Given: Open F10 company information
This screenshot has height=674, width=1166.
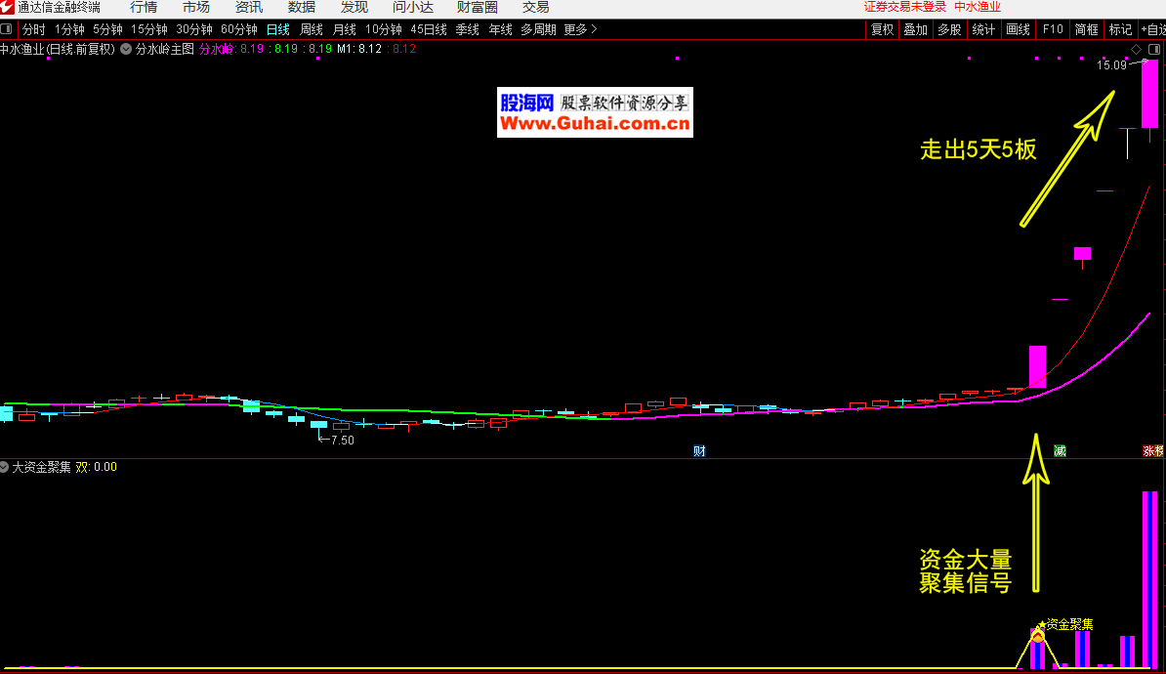Looking at the screenshot, I should coord(1053,30).
